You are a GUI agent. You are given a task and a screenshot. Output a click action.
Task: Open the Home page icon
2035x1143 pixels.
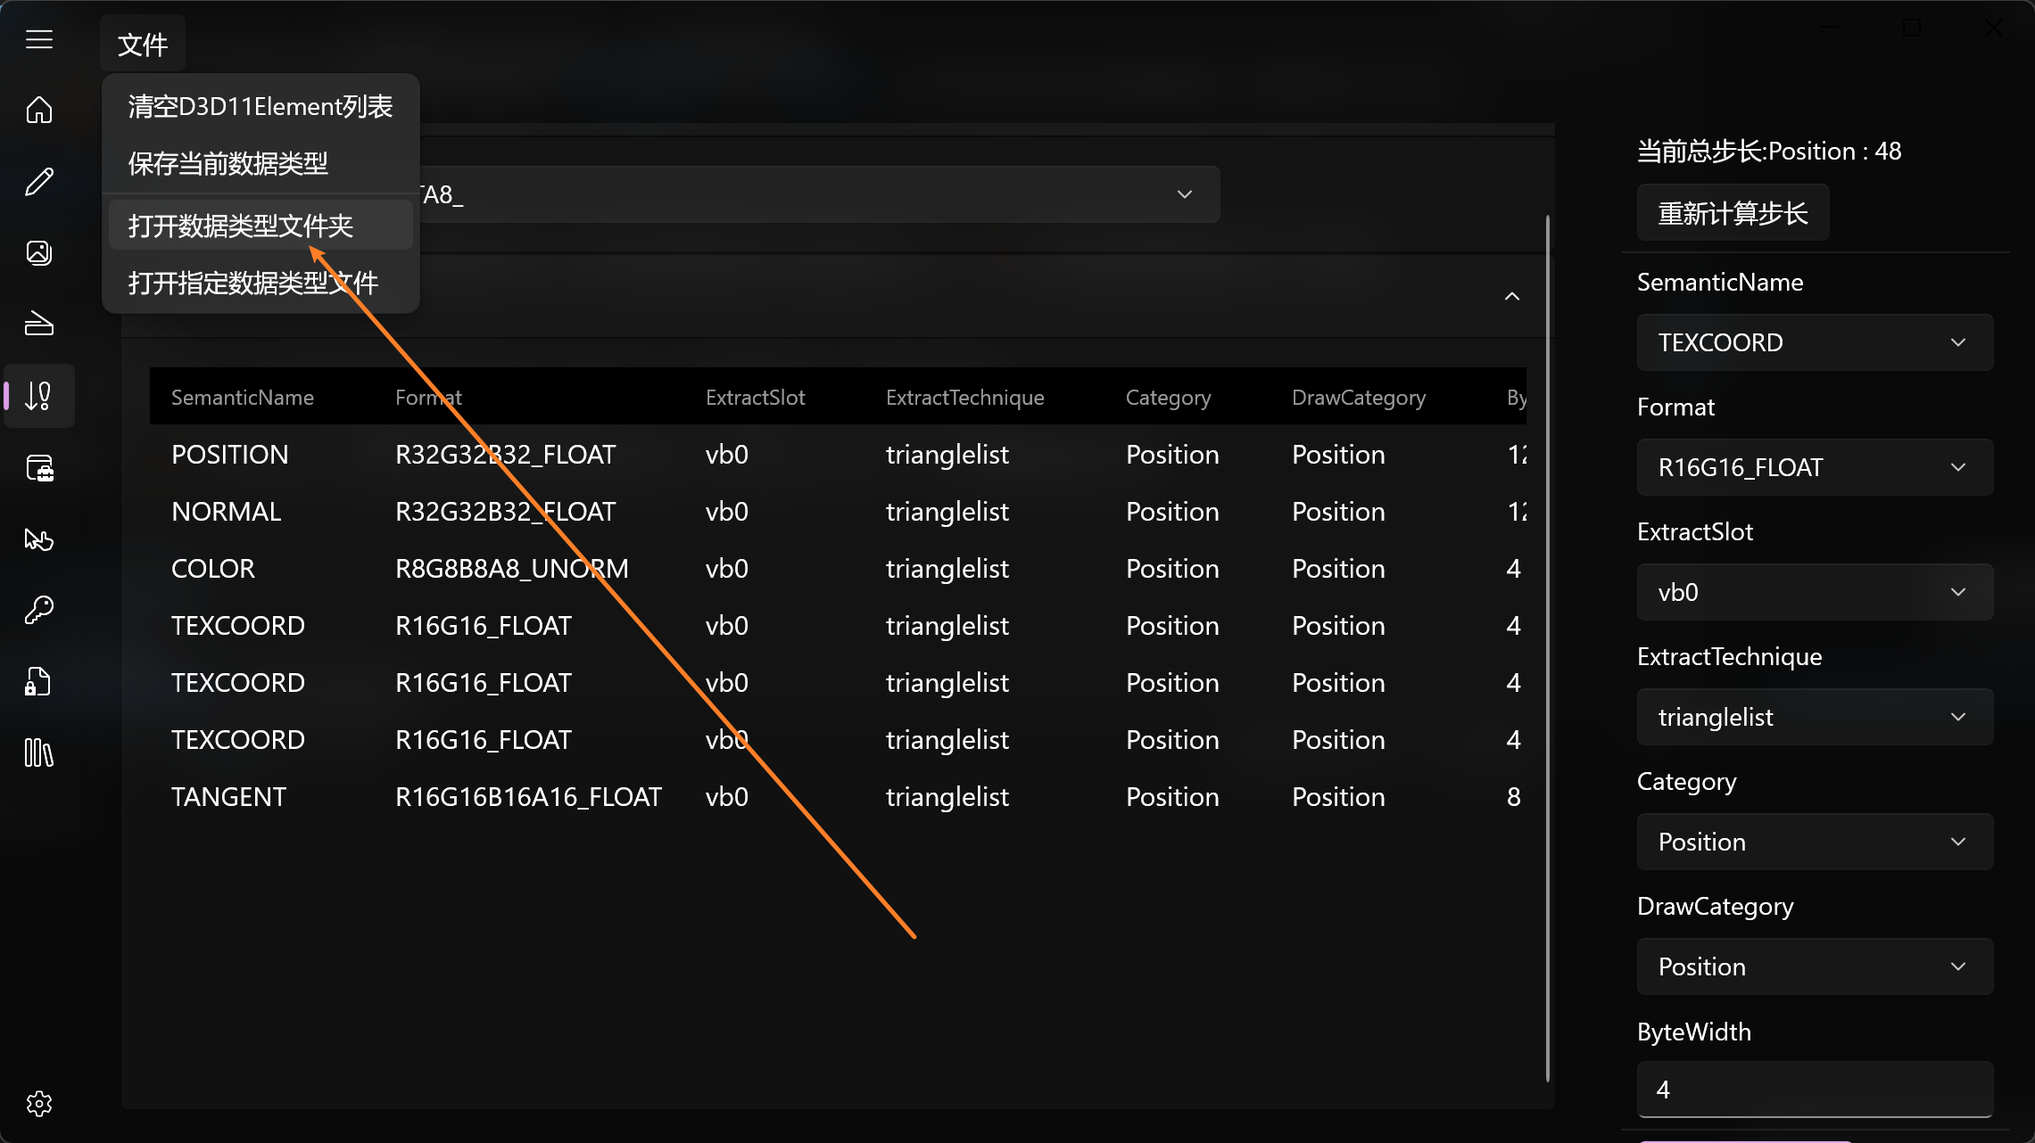tap(39, 111)
